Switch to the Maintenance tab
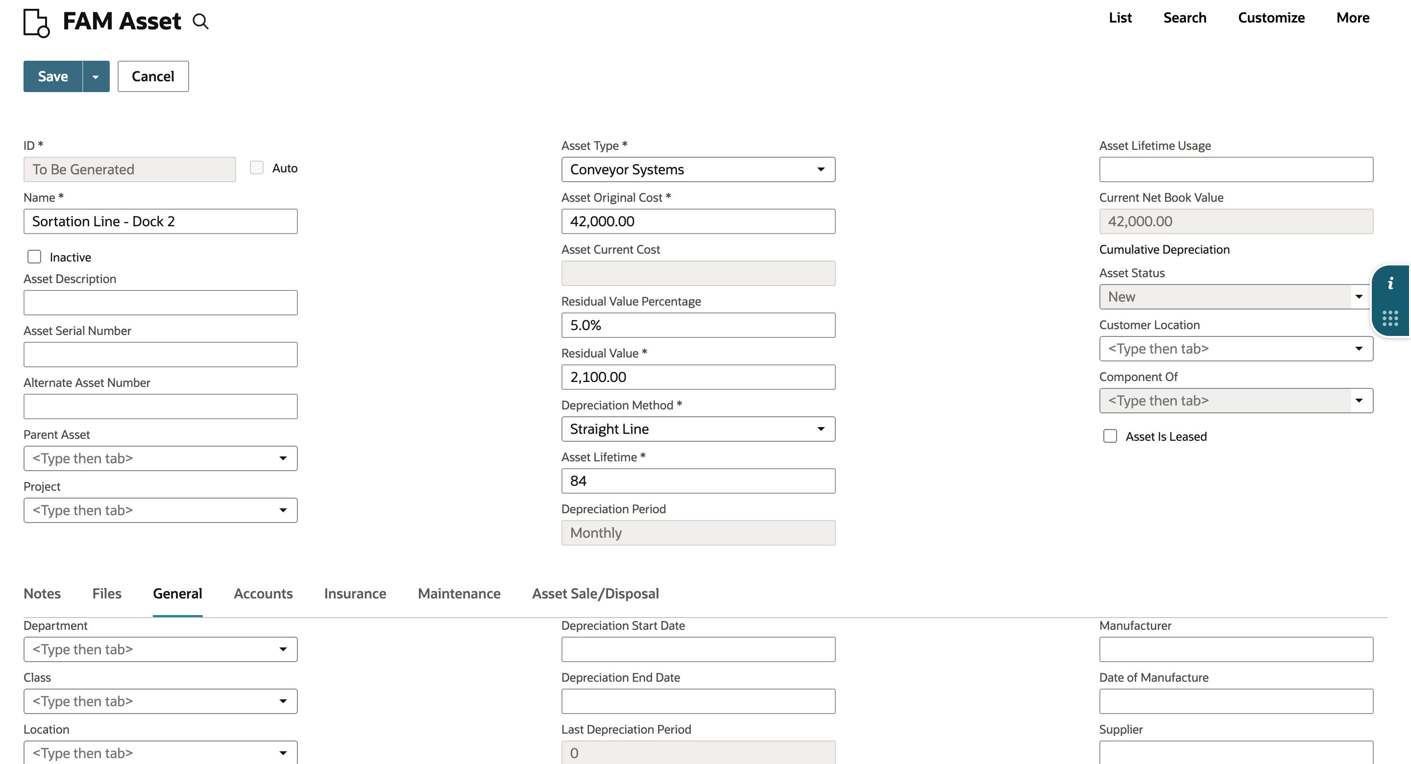Viewport: 1411px width, 764px height. (459, 594)
